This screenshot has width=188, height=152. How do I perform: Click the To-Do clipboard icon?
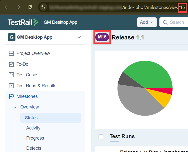coord(11,64)
